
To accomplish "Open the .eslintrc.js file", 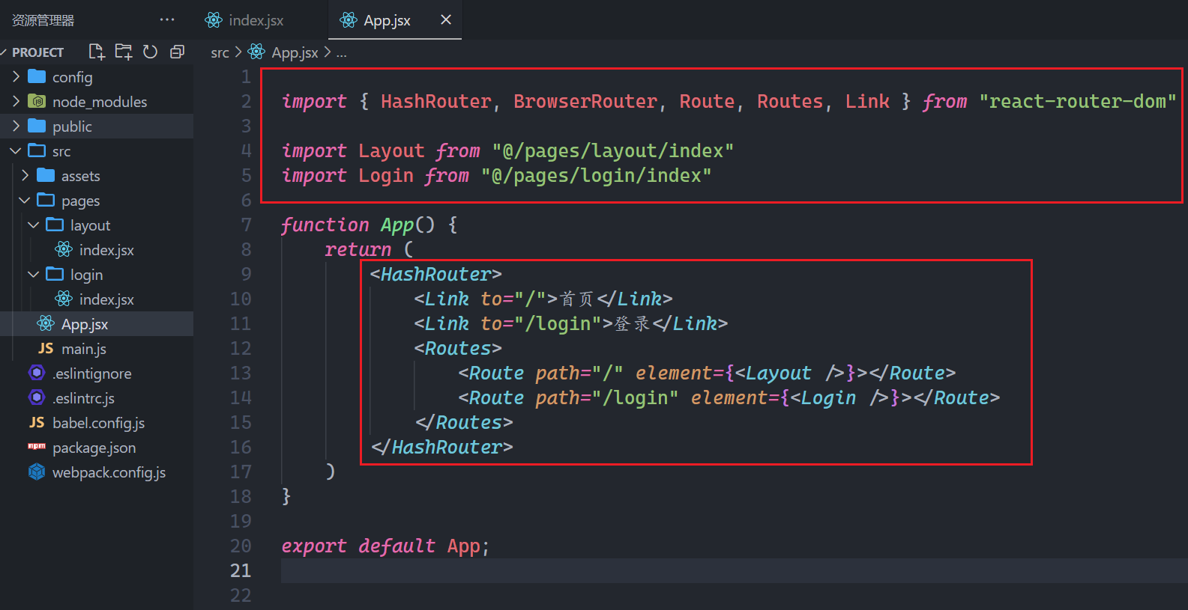I will coord(97,398).
